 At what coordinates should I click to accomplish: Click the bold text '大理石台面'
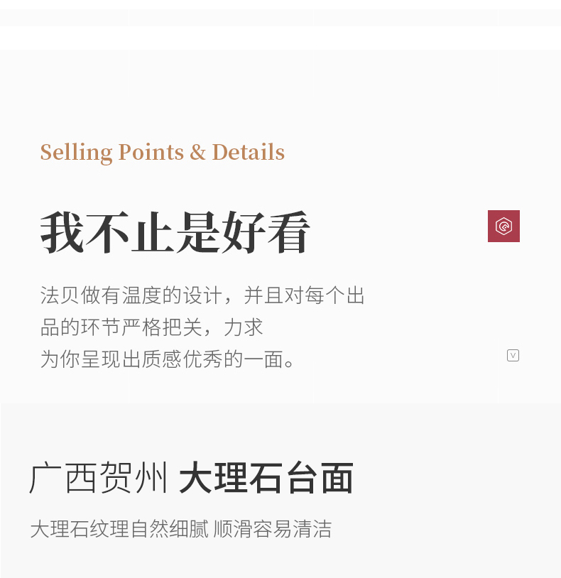[x=266, y=478]
